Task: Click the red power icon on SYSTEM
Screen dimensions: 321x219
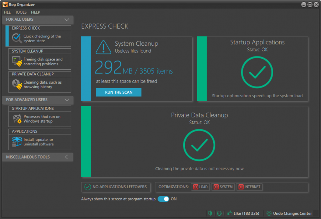Action: click(x=216, y=187)
